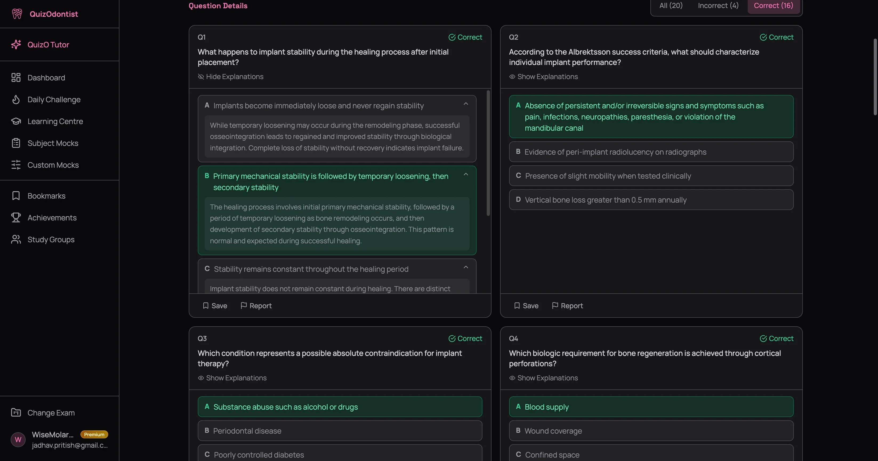Select the Custom Mocks sliders icon
Viewport: 878px width, 461px height.
pyautogui.click(x=16, y=165)
